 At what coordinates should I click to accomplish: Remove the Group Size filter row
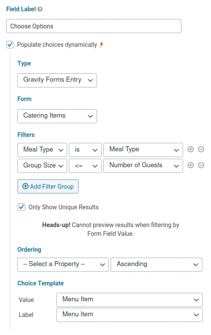201,165
